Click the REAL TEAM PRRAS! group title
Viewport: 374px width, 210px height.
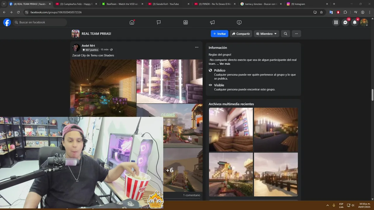(x=96, y=34)
